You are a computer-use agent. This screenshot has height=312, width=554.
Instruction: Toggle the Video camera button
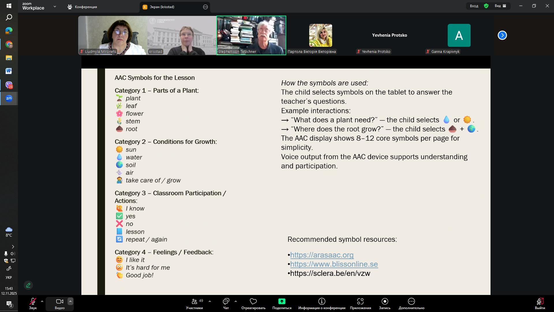60,302
